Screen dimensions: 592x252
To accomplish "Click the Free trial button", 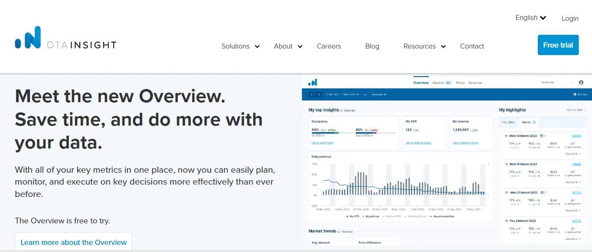I will pos(558,45).
